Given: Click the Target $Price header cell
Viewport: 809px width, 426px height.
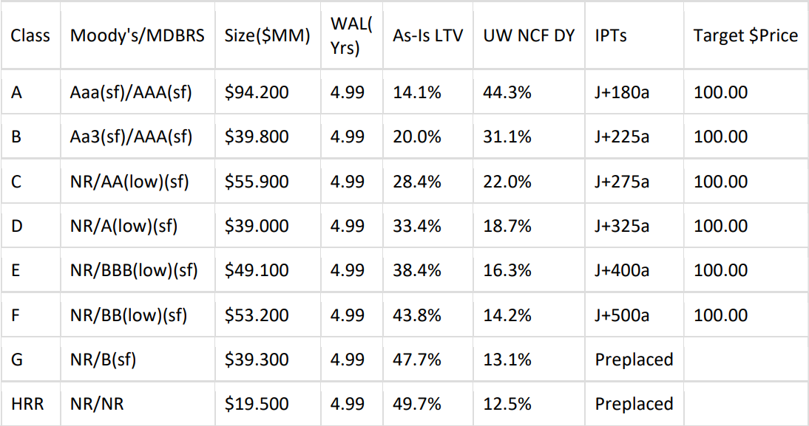Looking at the screenshot, I should tap(745, 35).
